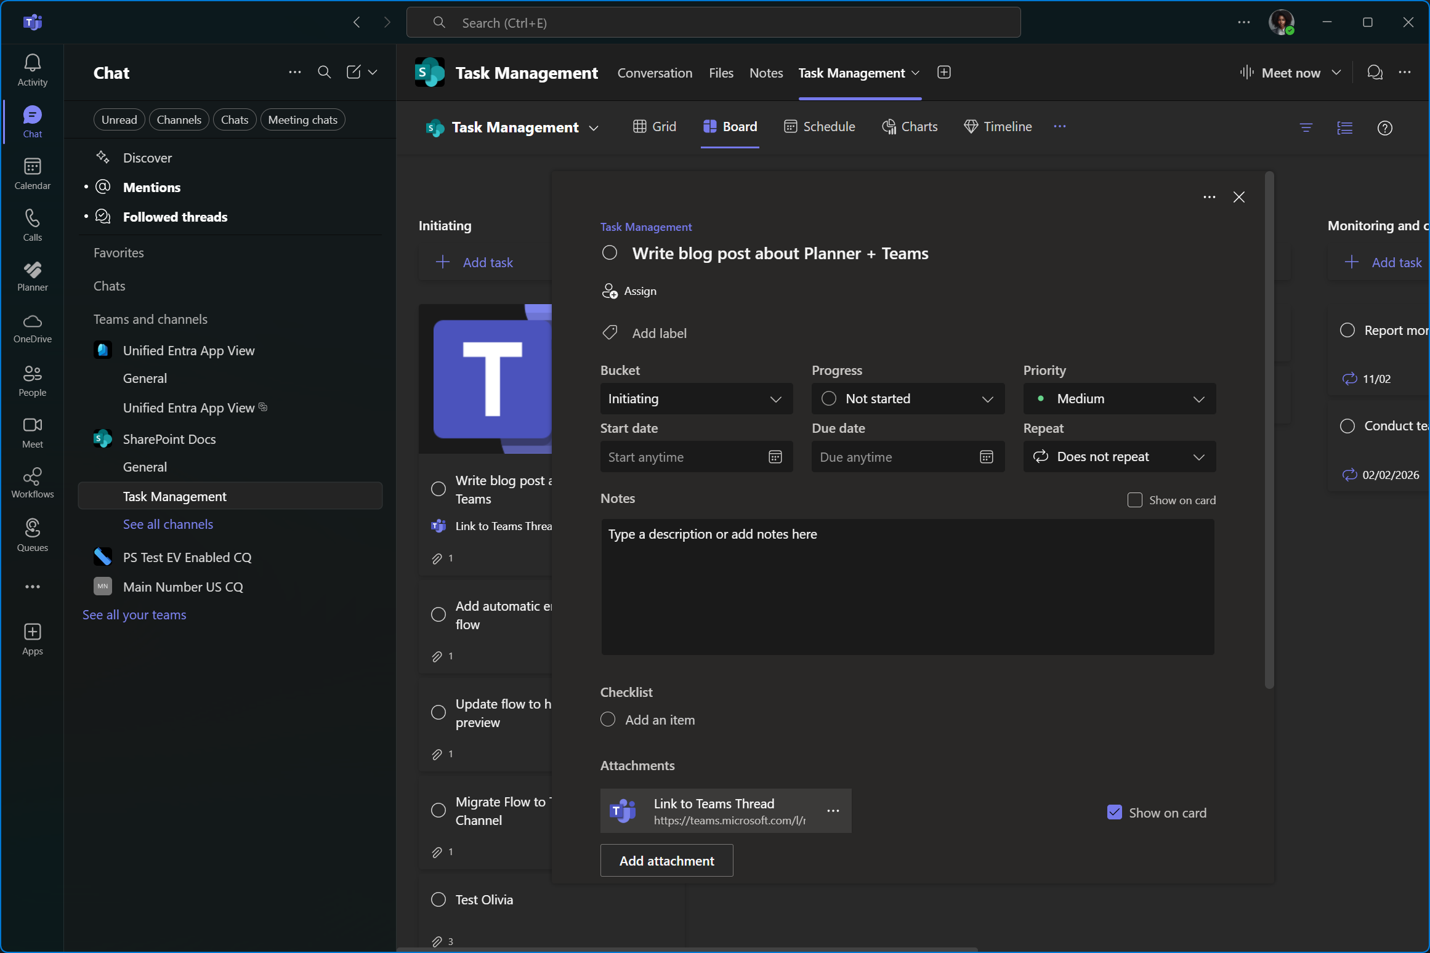Complete Update flow to preview task circle
The width and height of the screenshot is (1430, 953).
pyautogui.click(x=438, y=712)
